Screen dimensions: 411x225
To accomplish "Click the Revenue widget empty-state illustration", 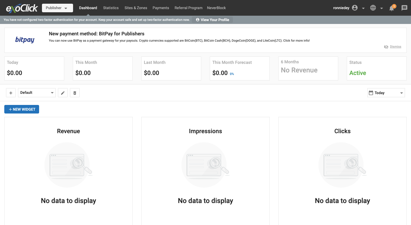I will [x=68, y=165].
